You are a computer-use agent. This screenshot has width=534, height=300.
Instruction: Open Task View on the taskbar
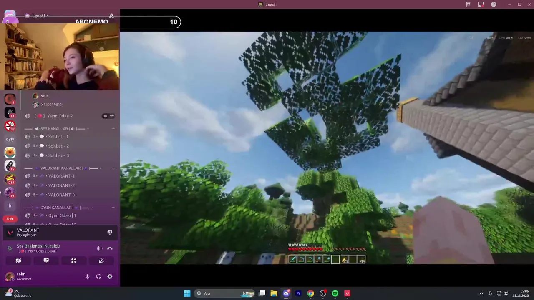click(262, 293)
